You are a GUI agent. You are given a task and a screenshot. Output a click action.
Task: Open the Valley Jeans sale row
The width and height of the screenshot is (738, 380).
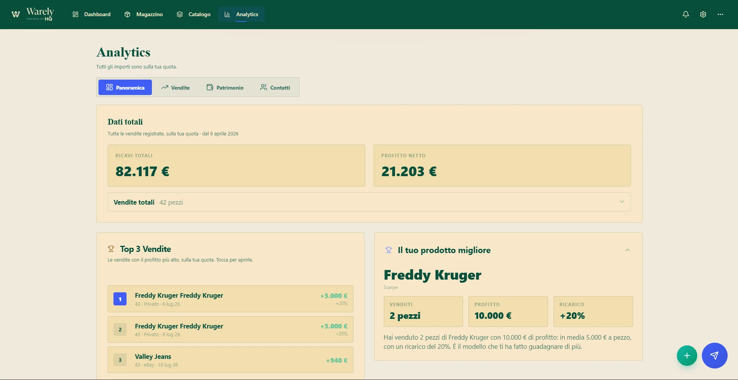tap(230, 360)
